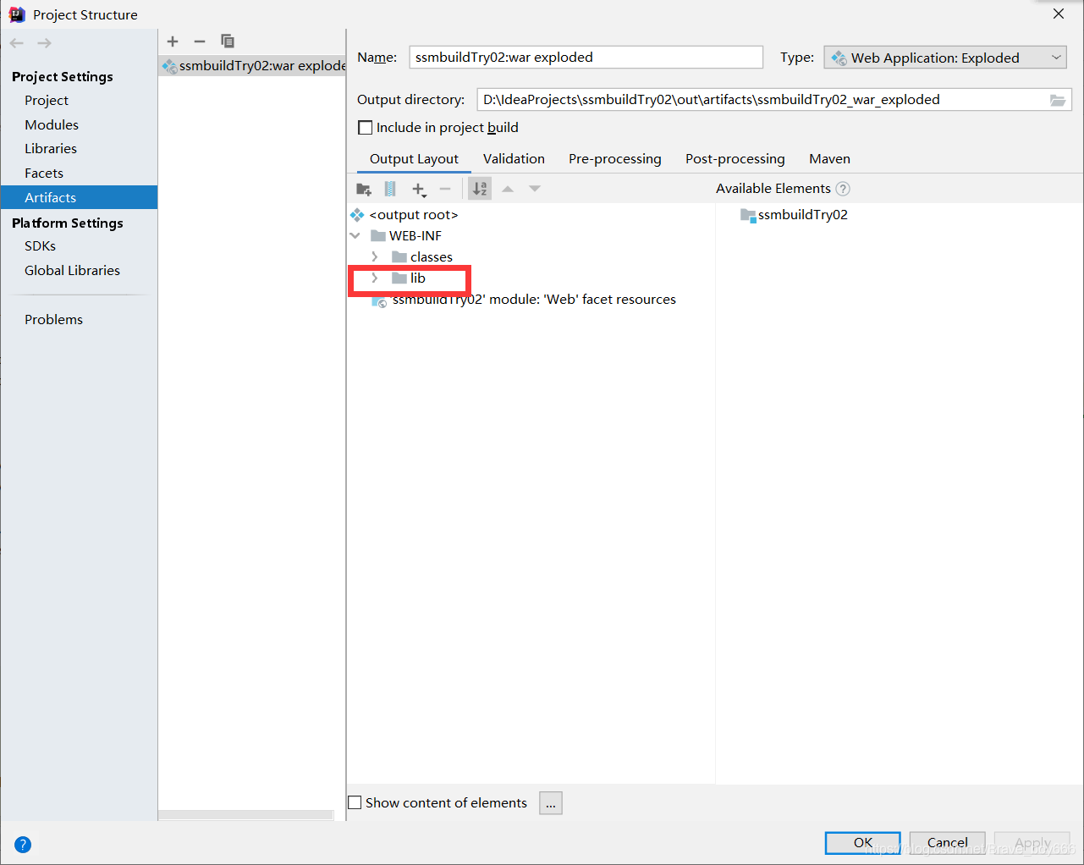Toggle sort elements by names and types

[x=480, y=189]
